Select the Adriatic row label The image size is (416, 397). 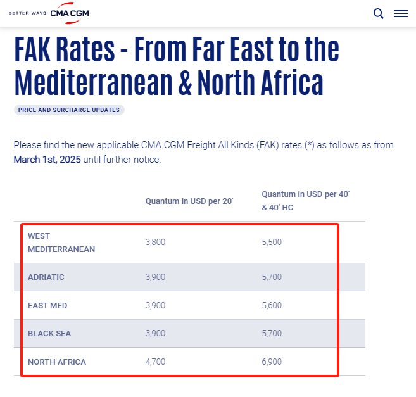pos(46,277)
